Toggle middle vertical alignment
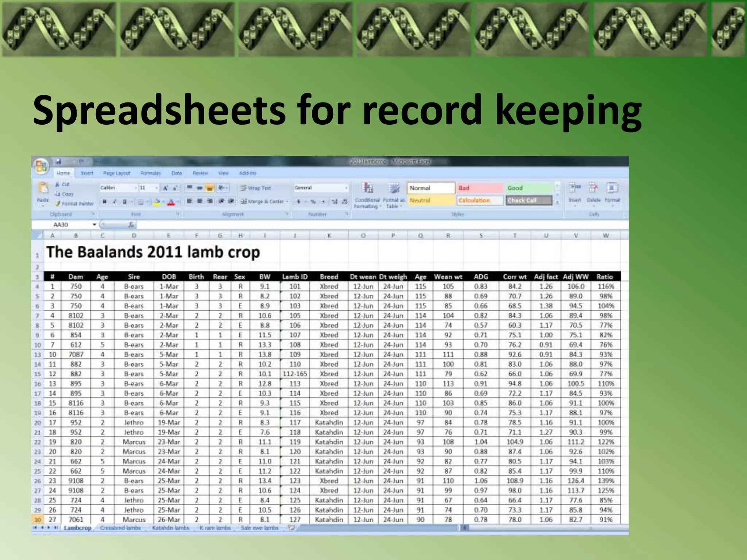Screen dimensions: 747x560 click(200, 188)
